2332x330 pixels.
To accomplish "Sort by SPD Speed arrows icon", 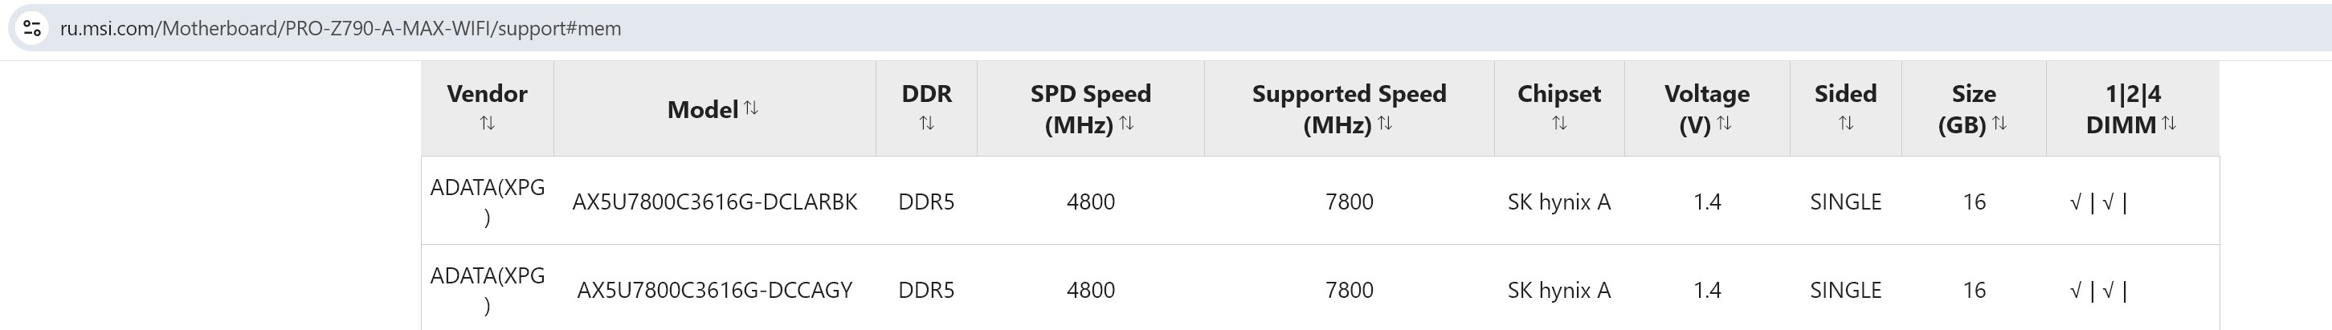I will pyautogui.click(x=1126, y=123).
